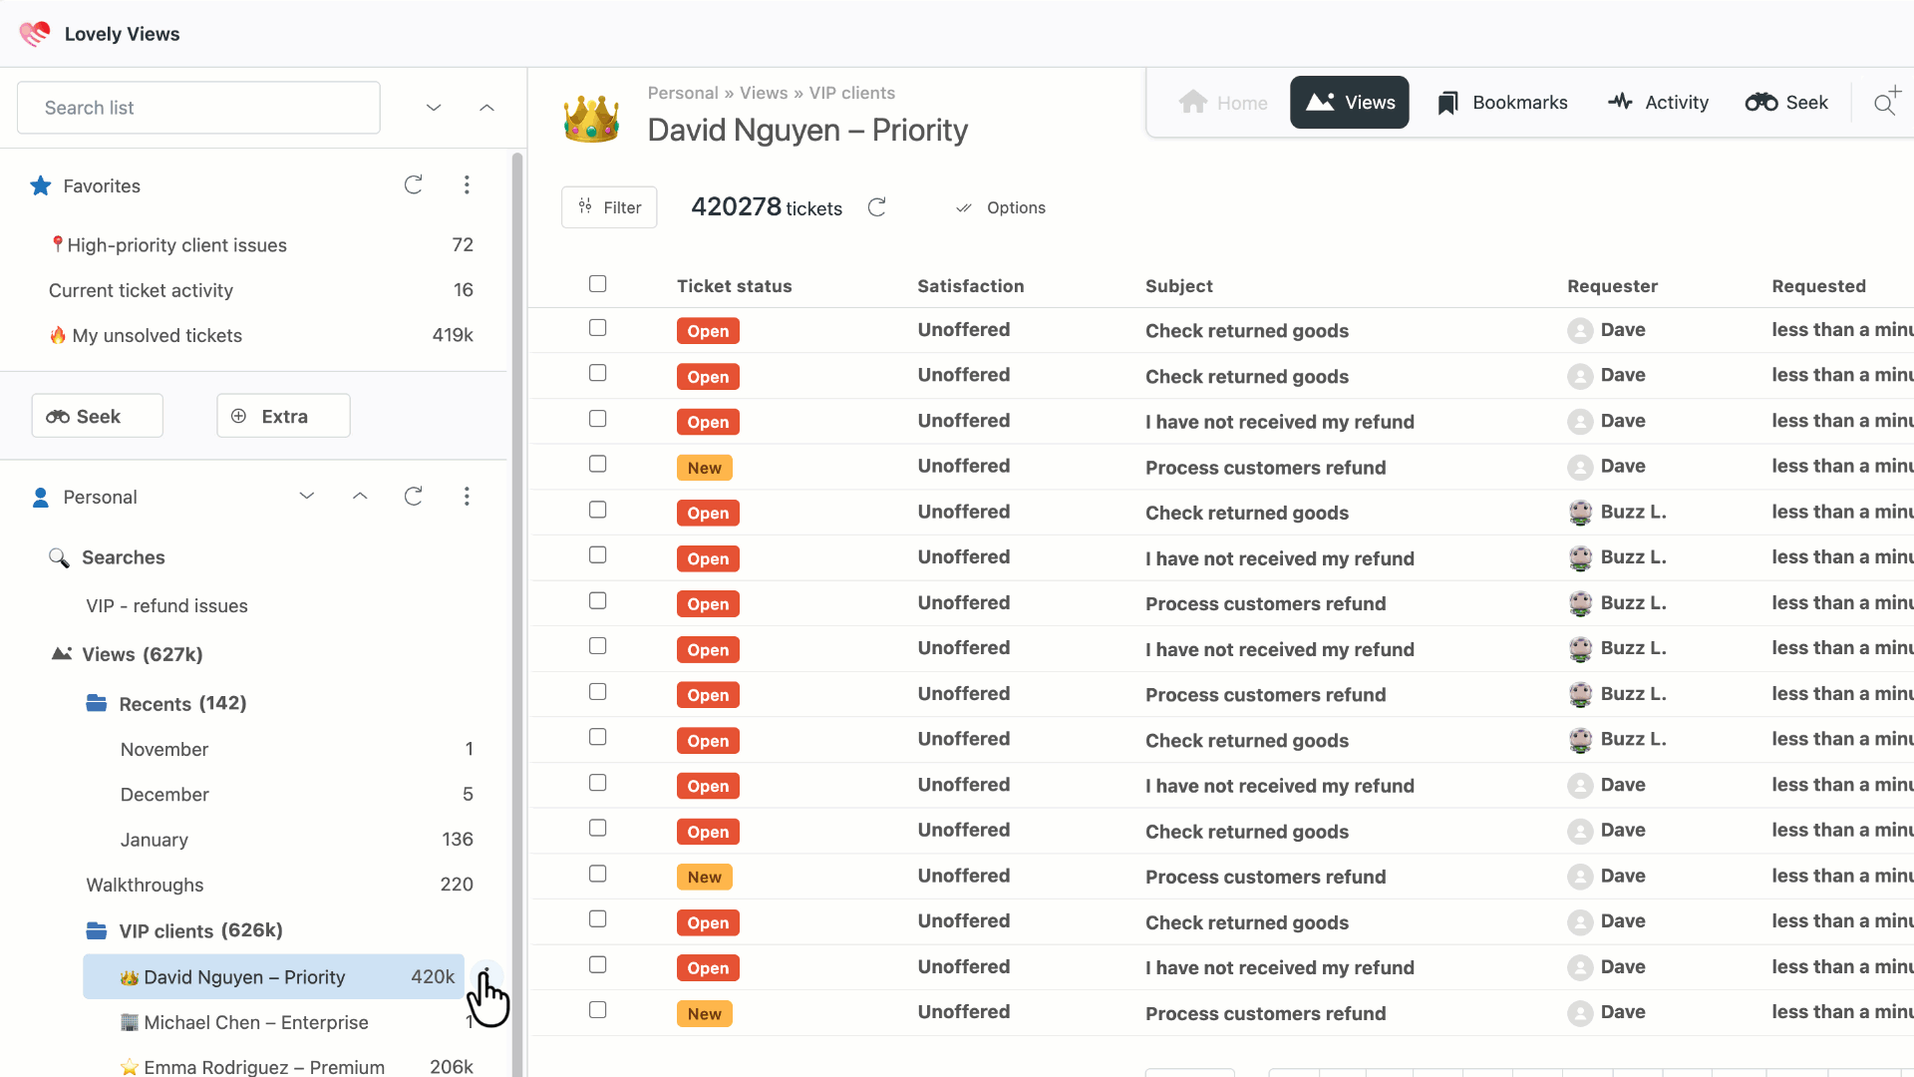Expand all using the top sidebar chevron down

[434, 108]
